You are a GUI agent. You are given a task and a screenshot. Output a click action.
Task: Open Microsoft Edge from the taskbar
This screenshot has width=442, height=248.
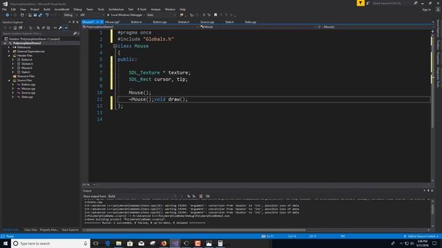coord(108,243)
